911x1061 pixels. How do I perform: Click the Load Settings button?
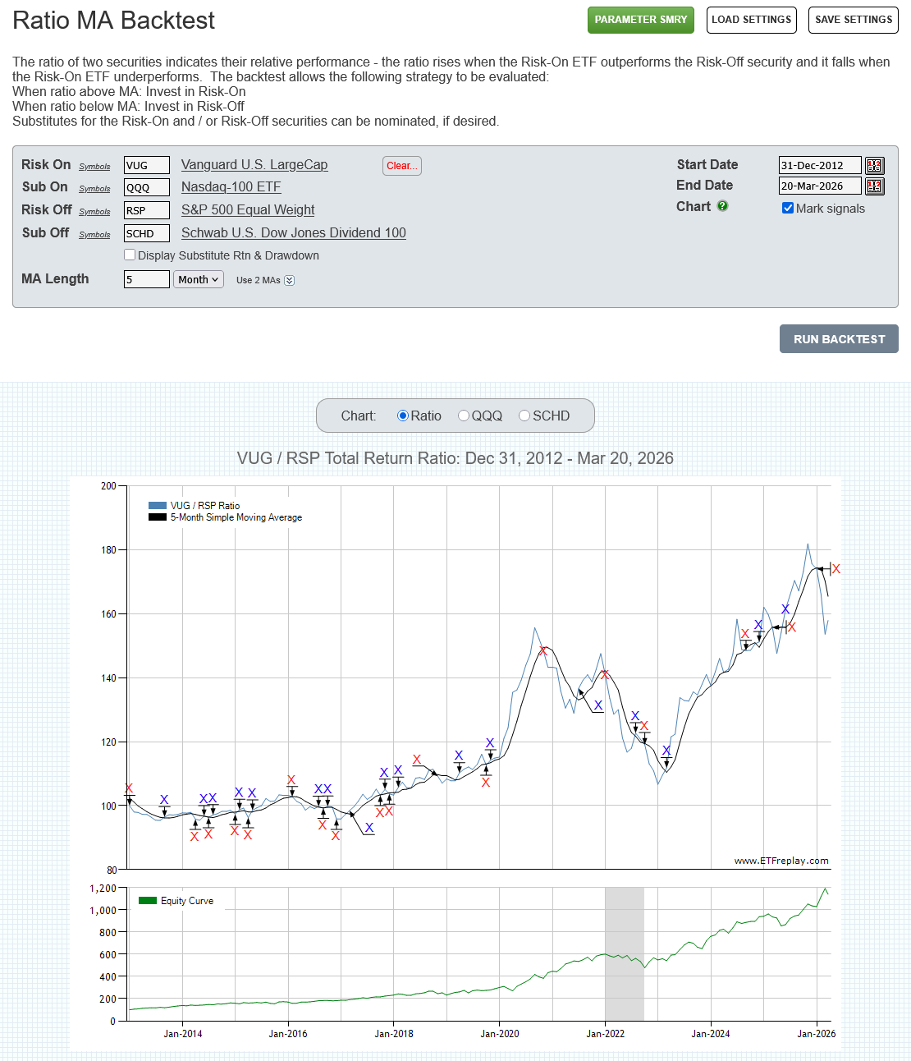click(x=751, y=20)
